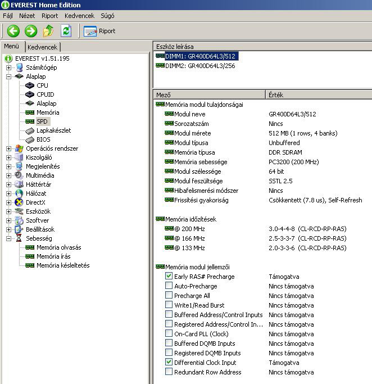Select the Modul mérete row

coord(262,133)
